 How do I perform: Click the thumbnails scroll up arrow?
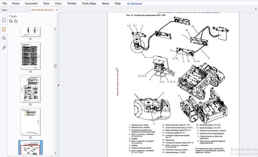pos(55,29)
